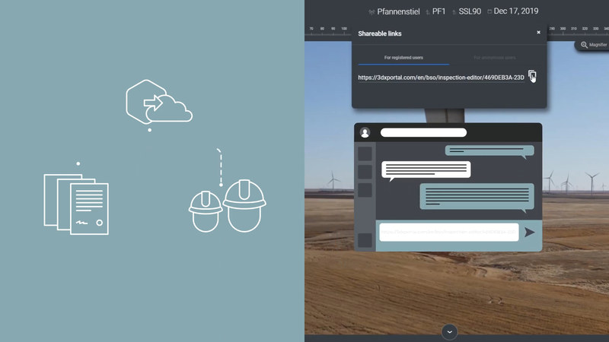Image resolution: width=609 pixels, height=342 pixels.
Task: Copy the shareable link to clipboard
Action: [532, 76]
